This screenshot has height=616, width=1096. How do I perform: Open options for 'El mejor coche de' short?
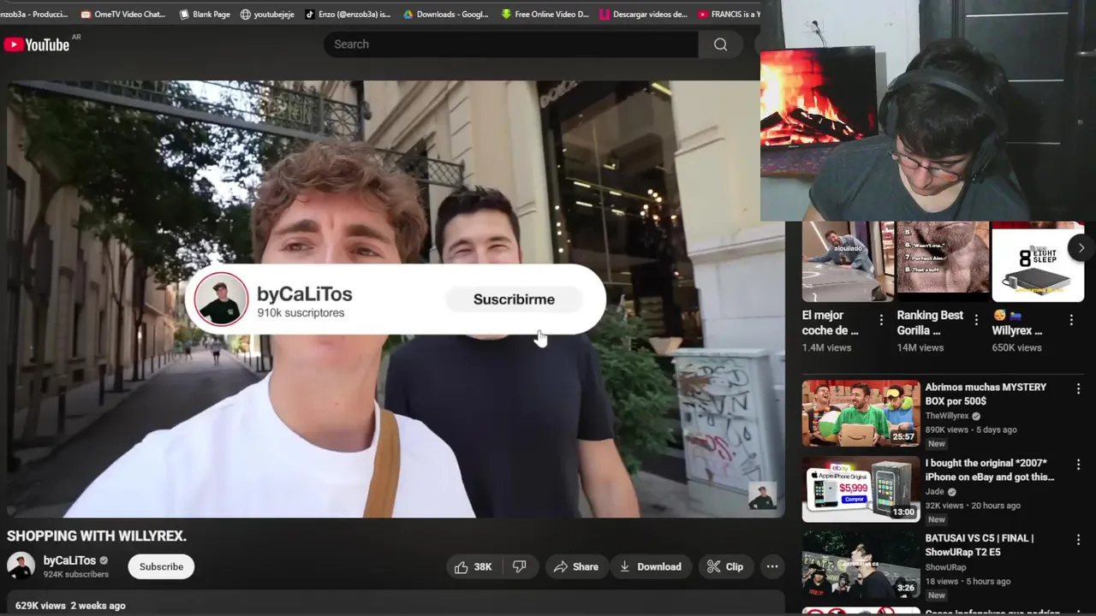coord(881,320)
